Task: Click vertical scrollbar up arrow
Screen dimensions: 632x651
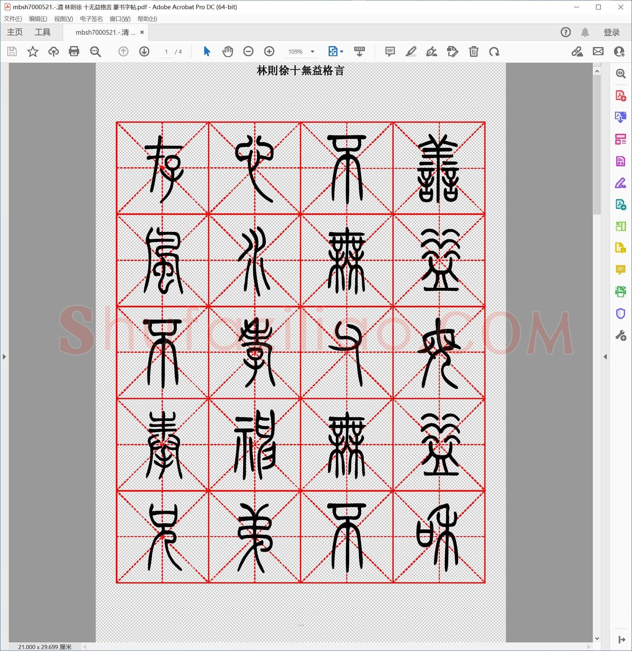Action: 597,71
